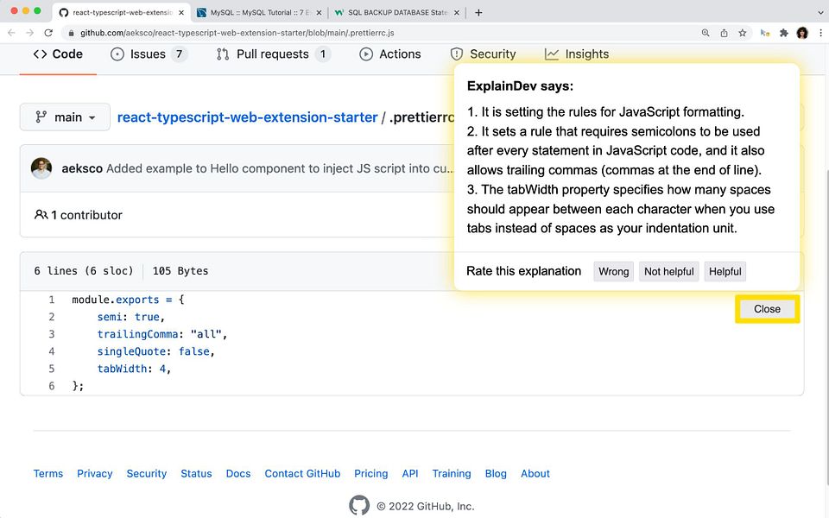Open the Security footer link
Screen dimensions: 829x518
pyautogui.click(x=147, y=474)
